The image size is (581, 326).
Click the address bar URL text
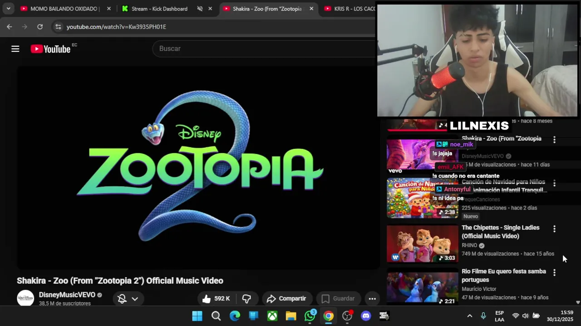pos(116,27)
